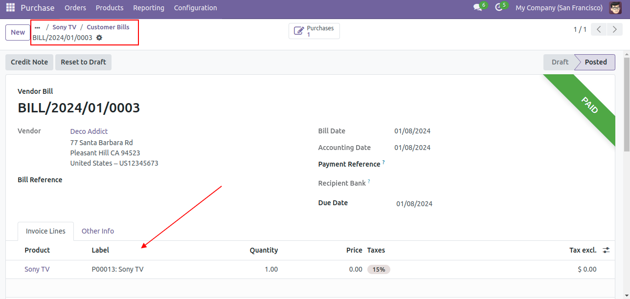
Task: Open the Reporting menu
Action: click(149, 8)
